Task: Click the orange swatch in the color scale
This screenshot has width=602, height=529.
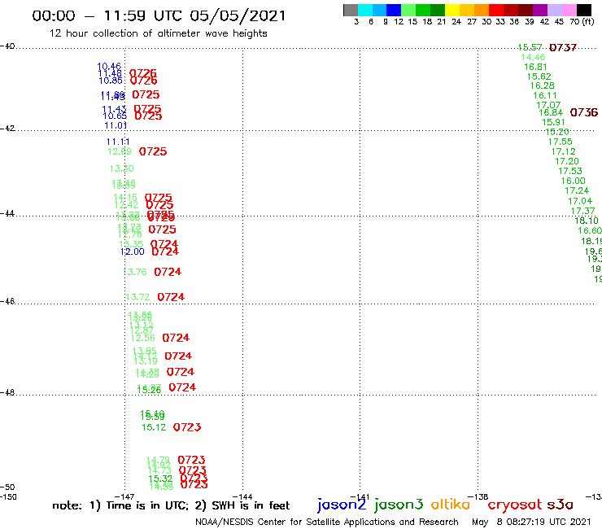Action: (x=481, y=10)
